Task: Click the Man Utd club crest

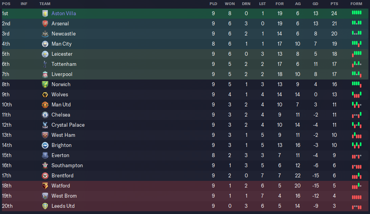Action: tap(45, 104)
